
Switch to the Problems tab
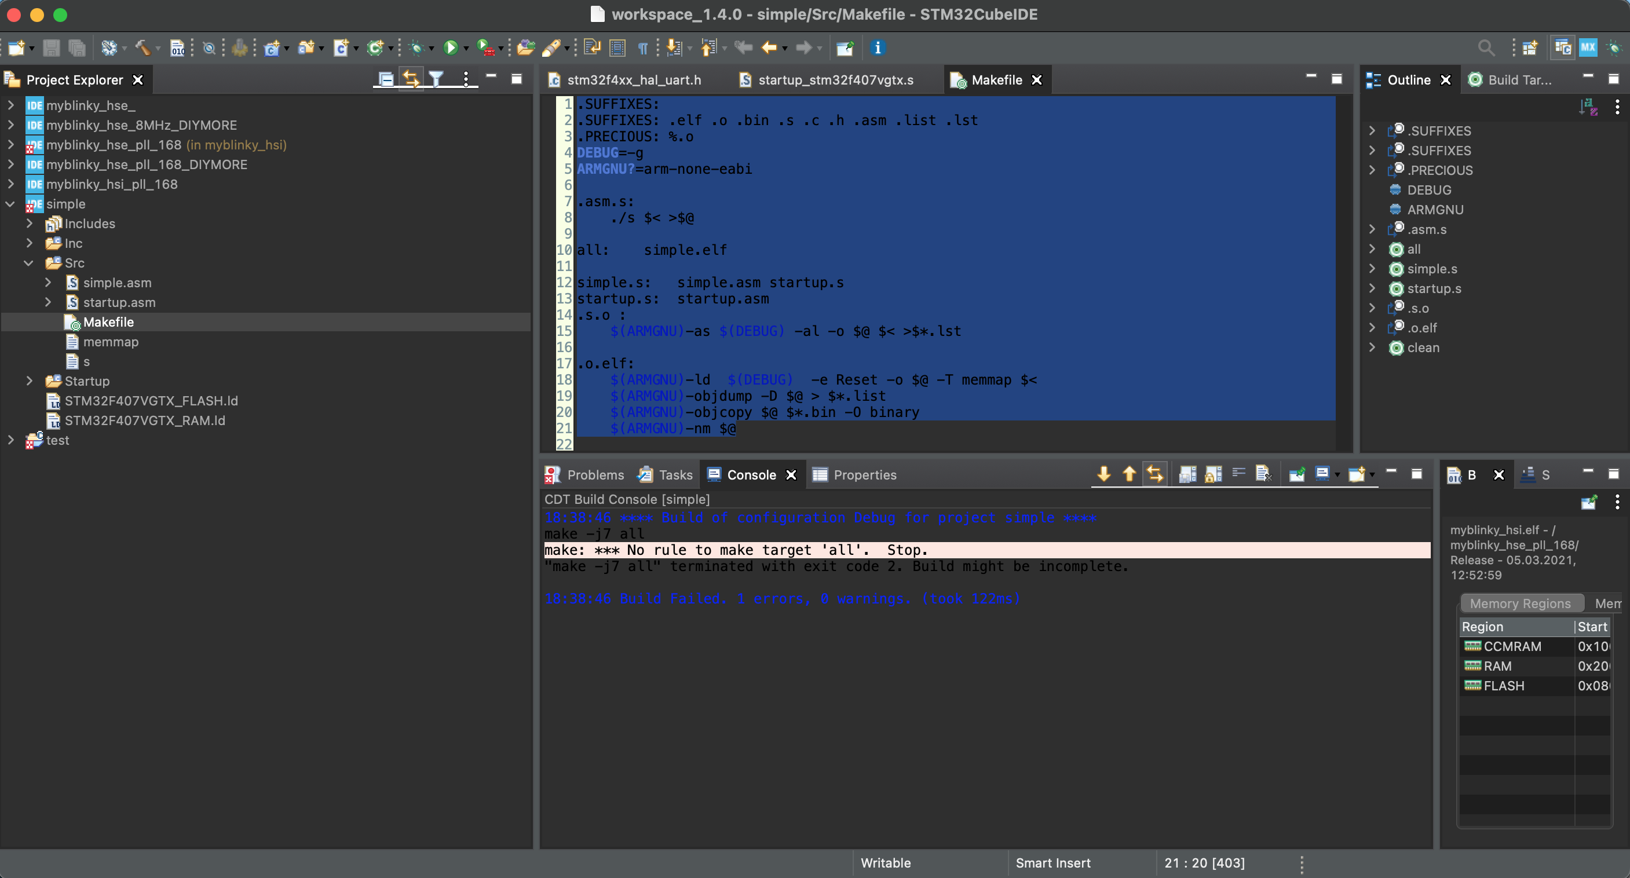point(584,474)
